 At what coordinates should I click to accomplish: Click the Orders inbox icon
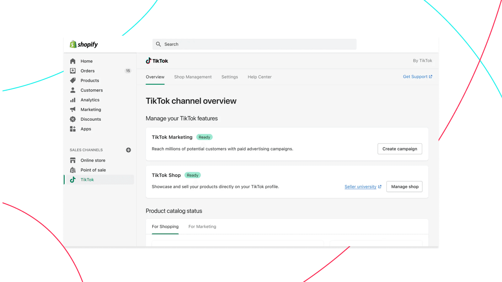73,71
